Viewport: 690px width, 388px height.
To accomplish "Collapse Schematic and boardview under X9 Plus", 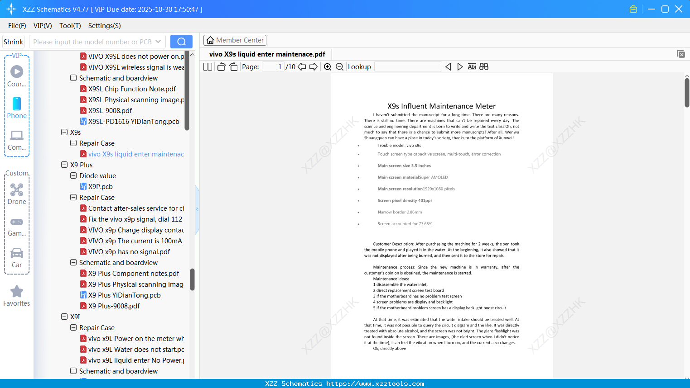I will pos(73,263).
